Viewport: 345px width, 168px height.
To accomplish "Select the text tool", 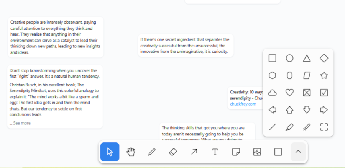I will coord(215,152).
